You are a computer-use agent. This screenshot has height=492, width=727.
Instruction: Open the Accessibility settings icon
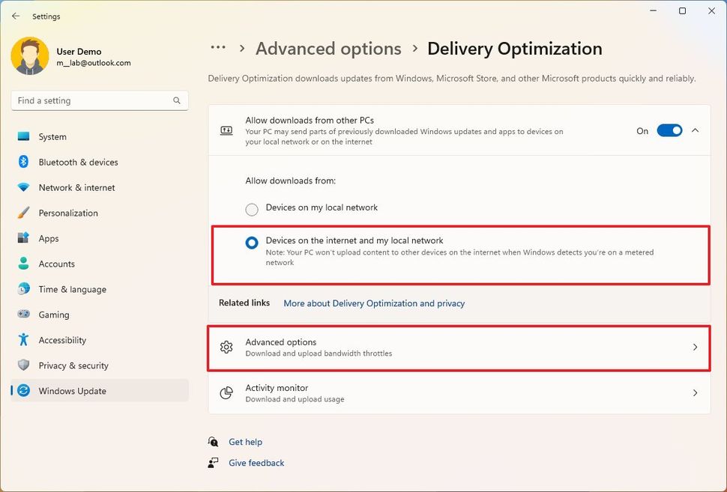(x=22, y=340)
